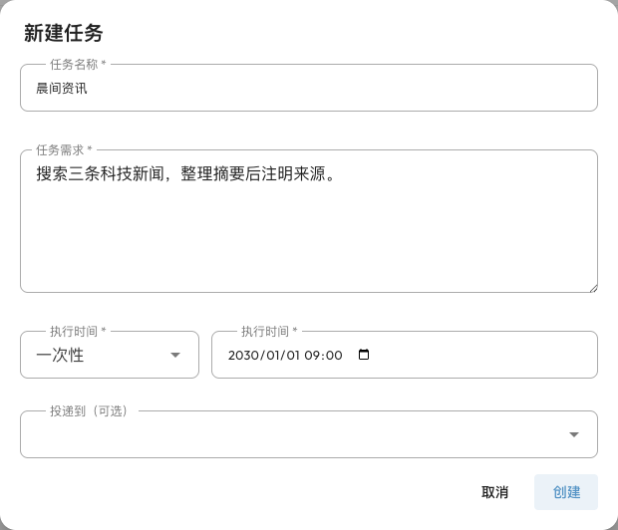Click the 新建任务 dialog title
Viewport: 618px width, 530px height.
pos(64,33)
